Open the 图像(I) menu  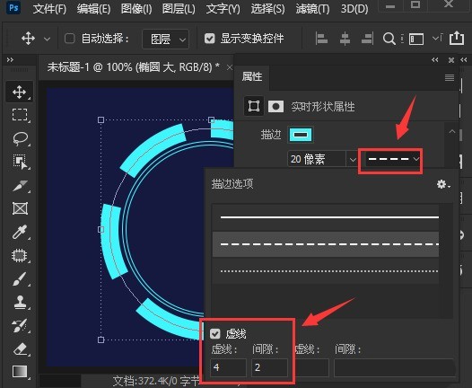pyautogui.click(x=136, y=9)
